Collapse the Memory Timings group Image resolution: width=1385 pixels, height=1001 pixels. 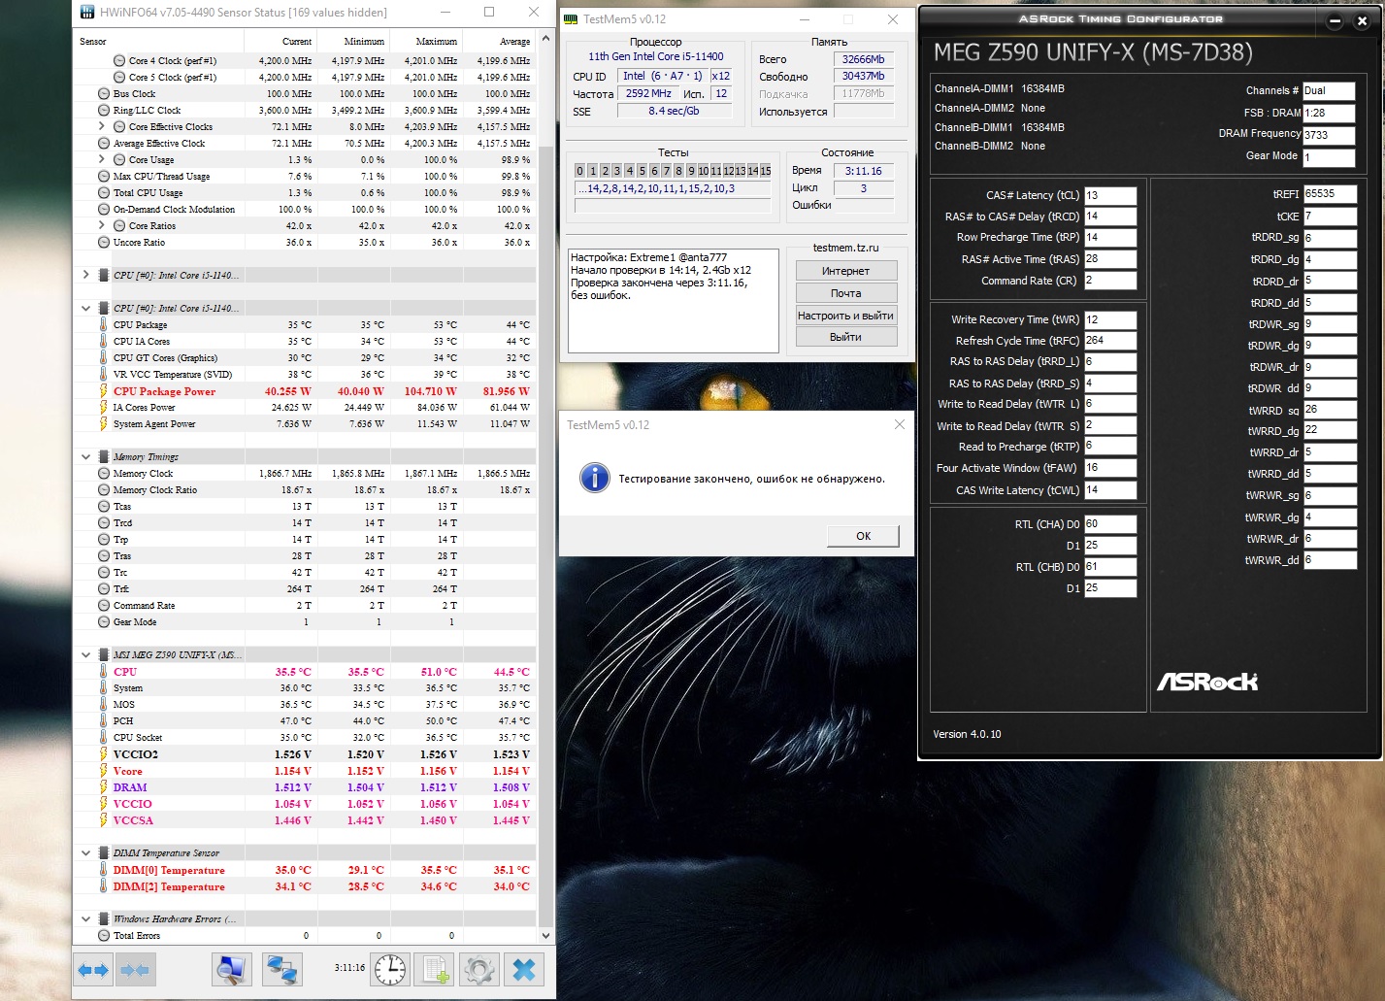86,457
